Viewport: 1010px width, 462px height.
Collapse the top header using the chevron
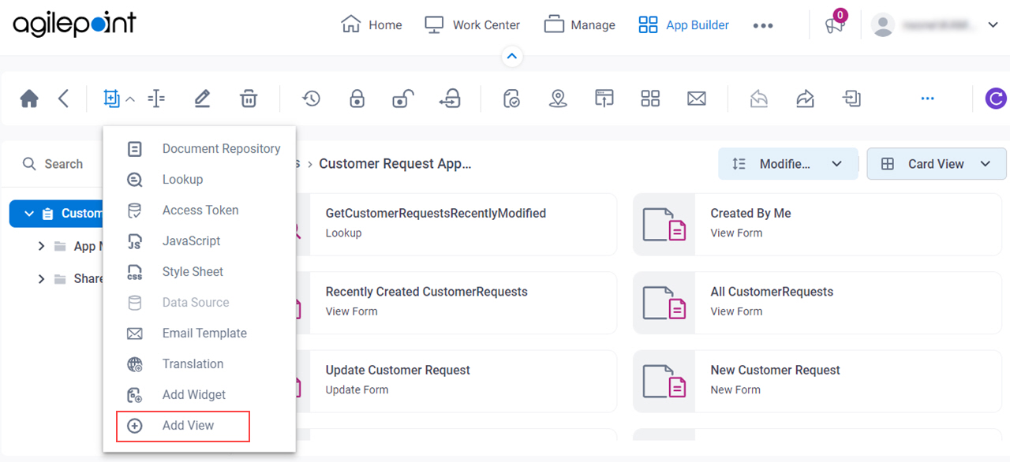click(x=512, y=56)
